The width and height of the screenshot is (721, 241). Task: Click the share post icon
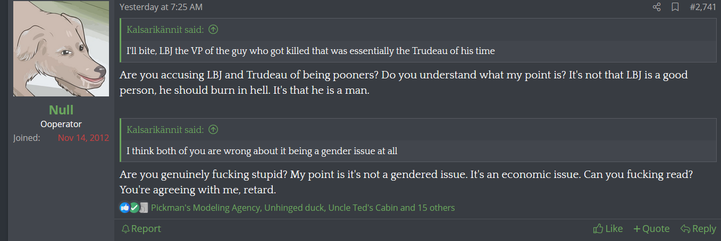point(657,7)
